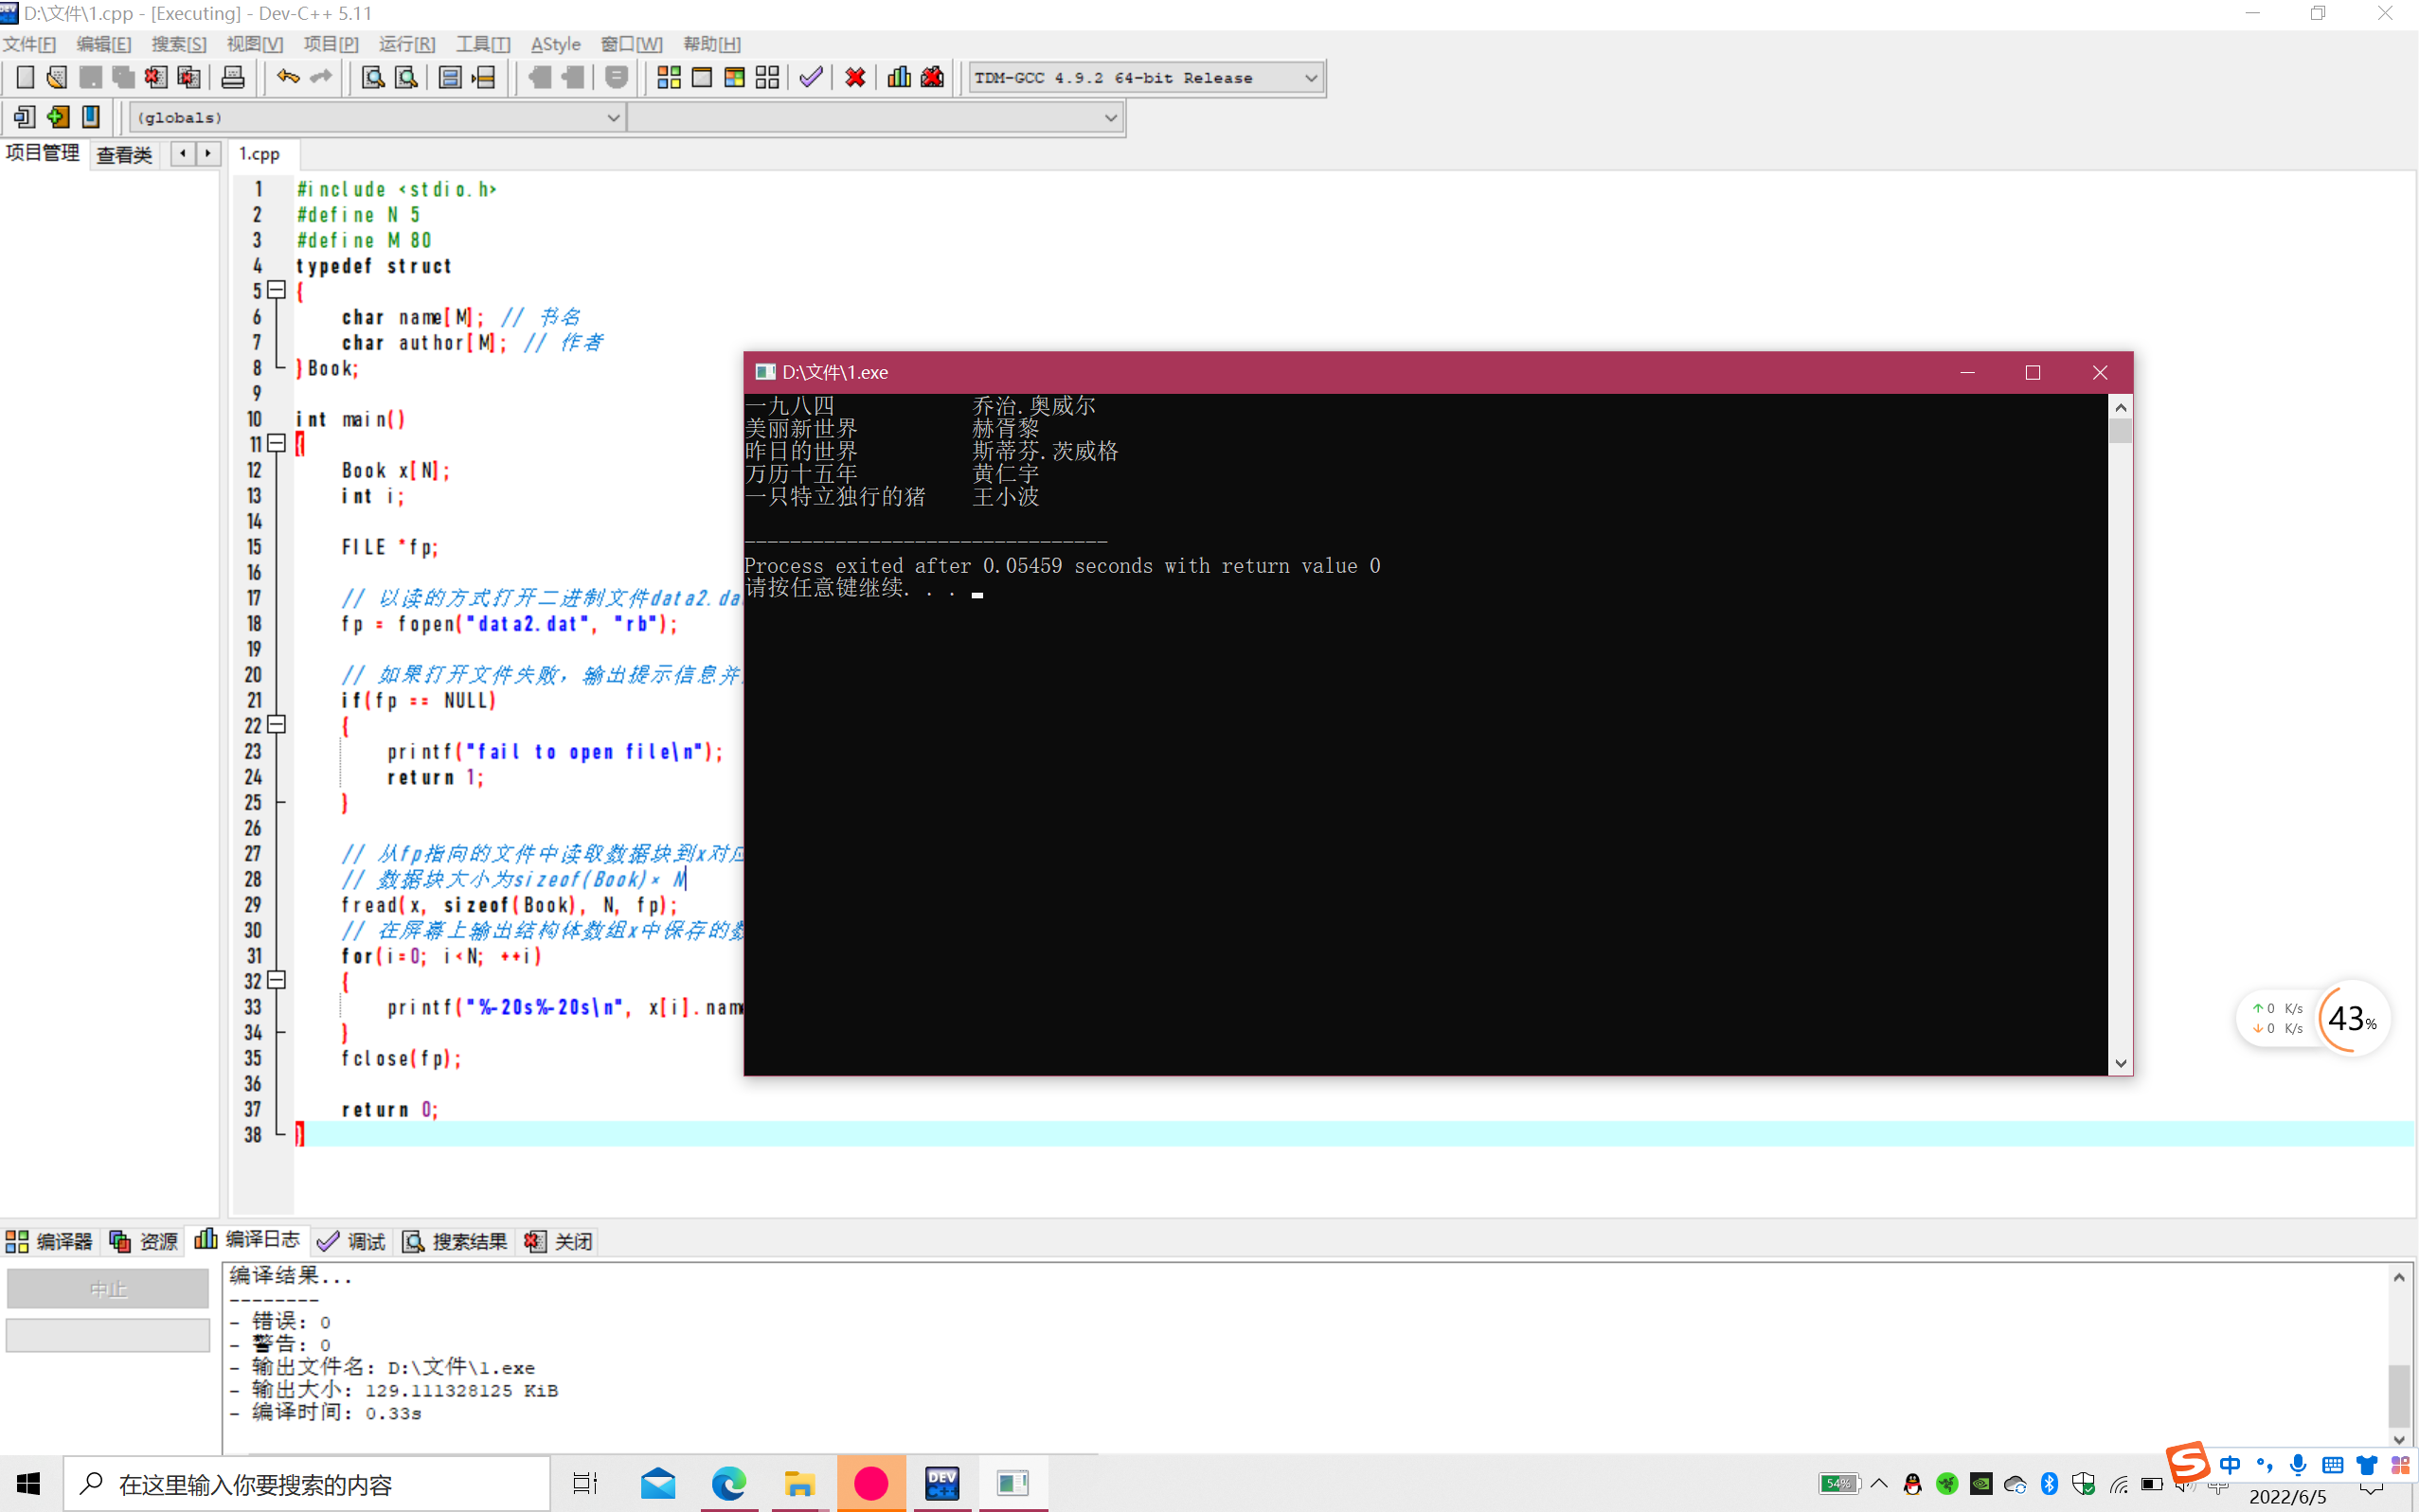
Task: Click the Print toolbar icon
Action: point(232,77)
